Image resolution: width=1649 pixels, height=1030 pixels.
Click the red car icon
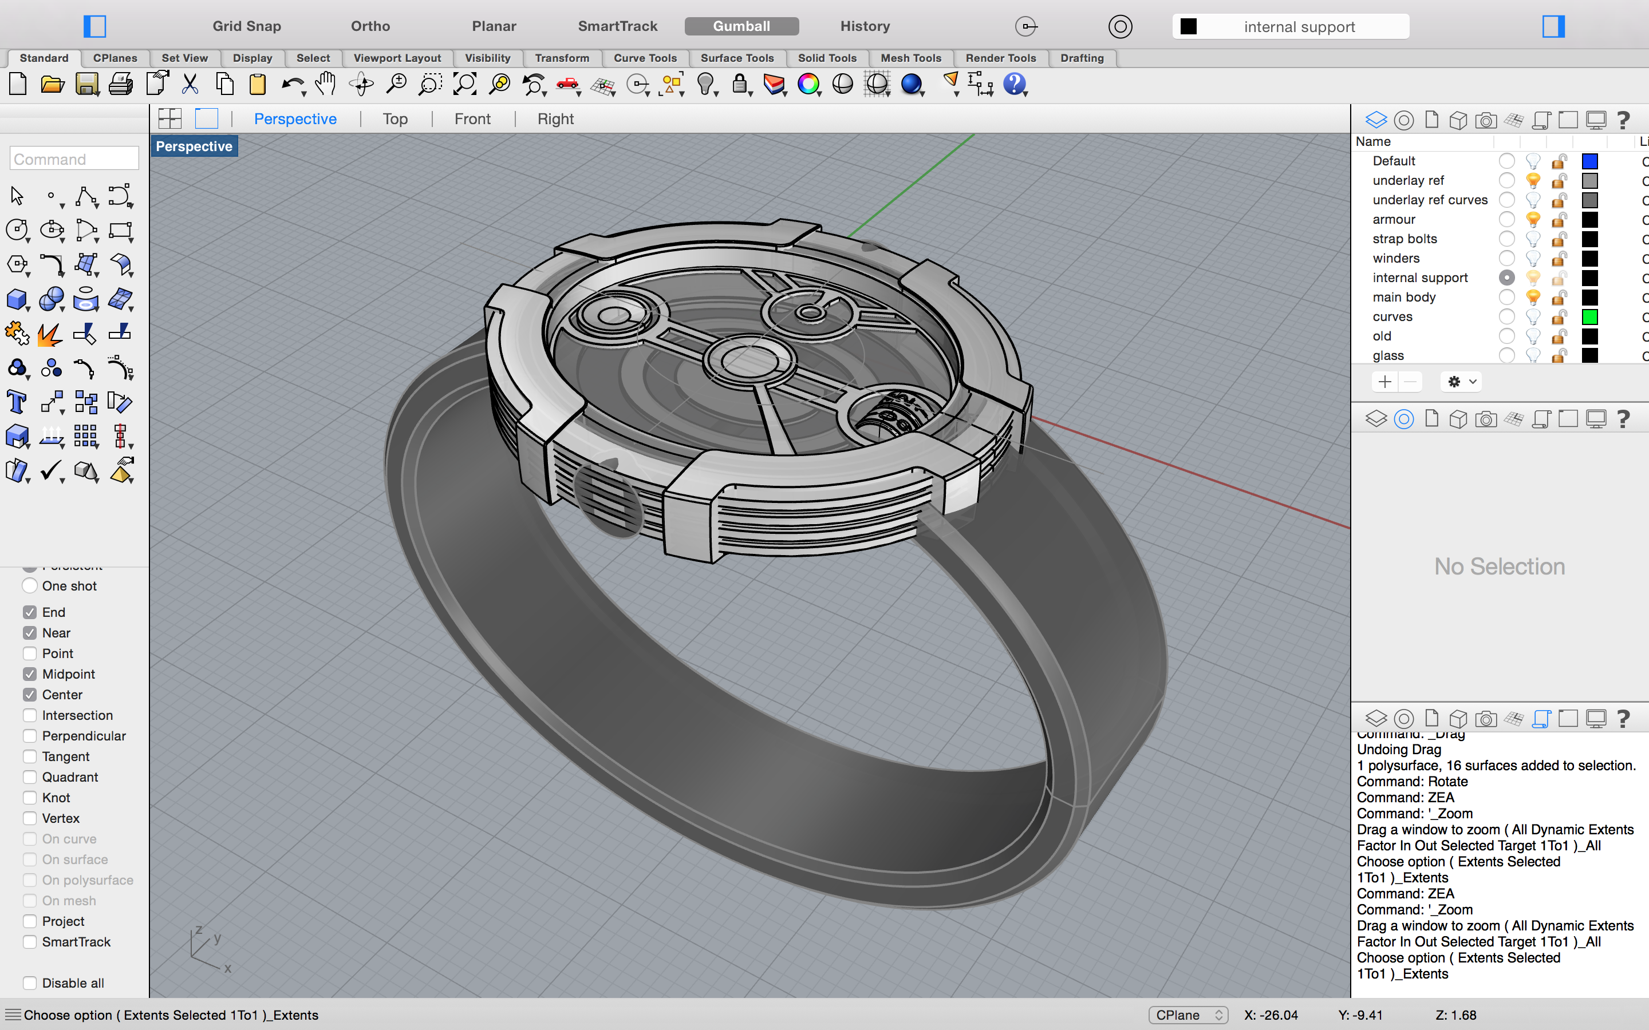[567, 85]
